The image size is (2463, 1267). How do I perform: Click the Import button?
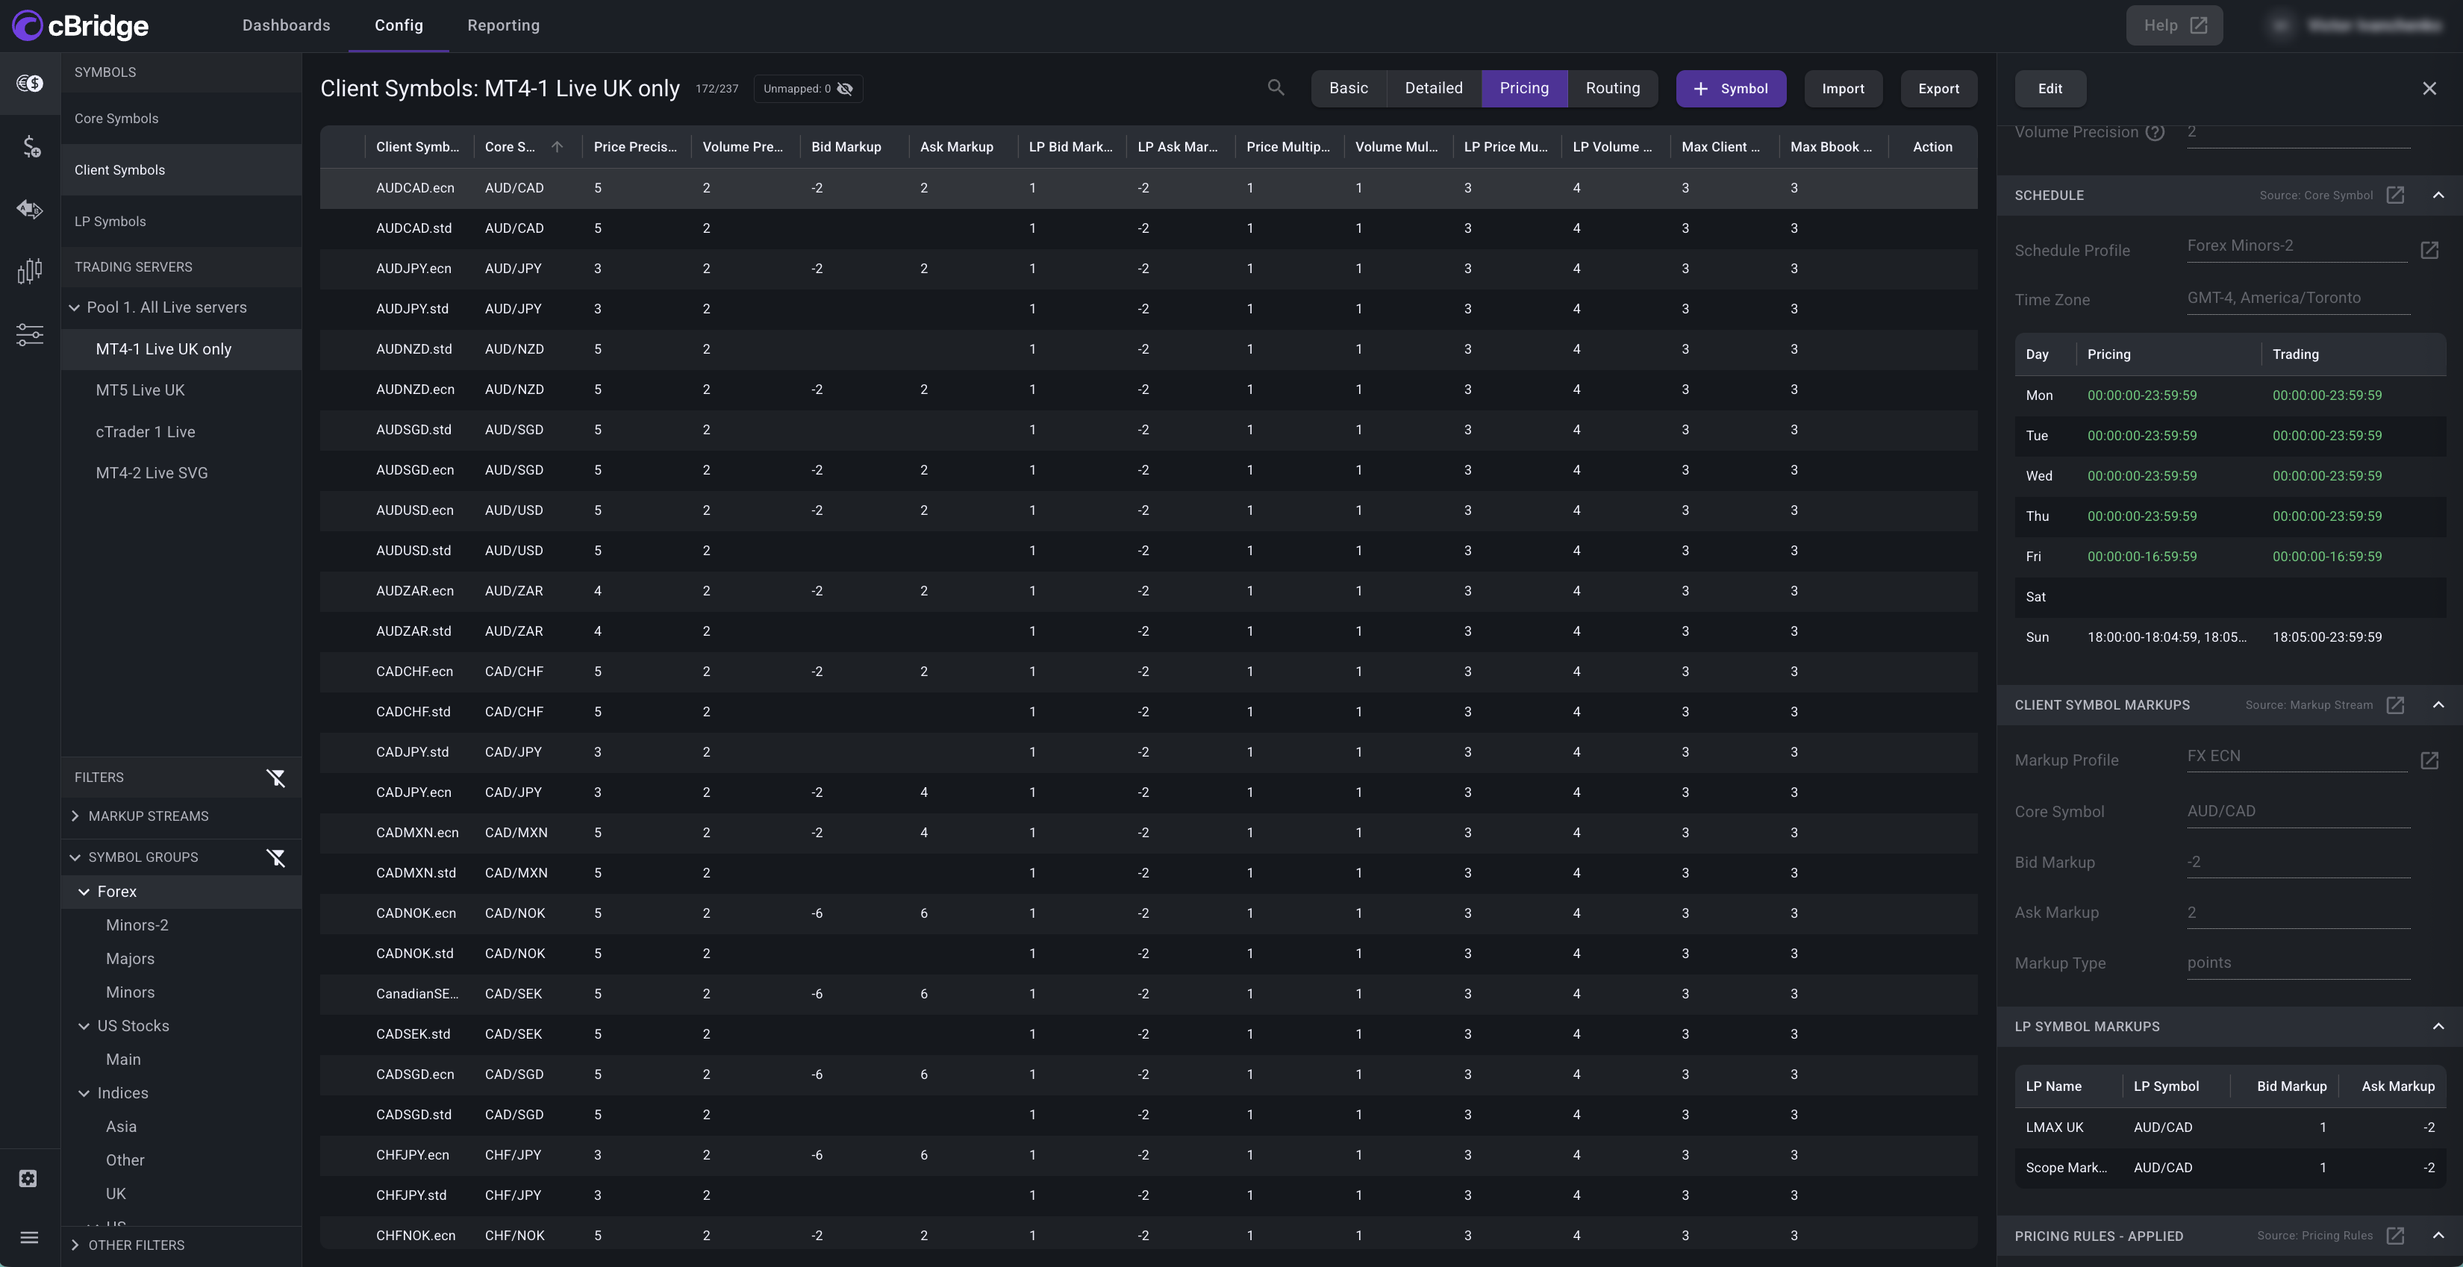click(1843, 89)
